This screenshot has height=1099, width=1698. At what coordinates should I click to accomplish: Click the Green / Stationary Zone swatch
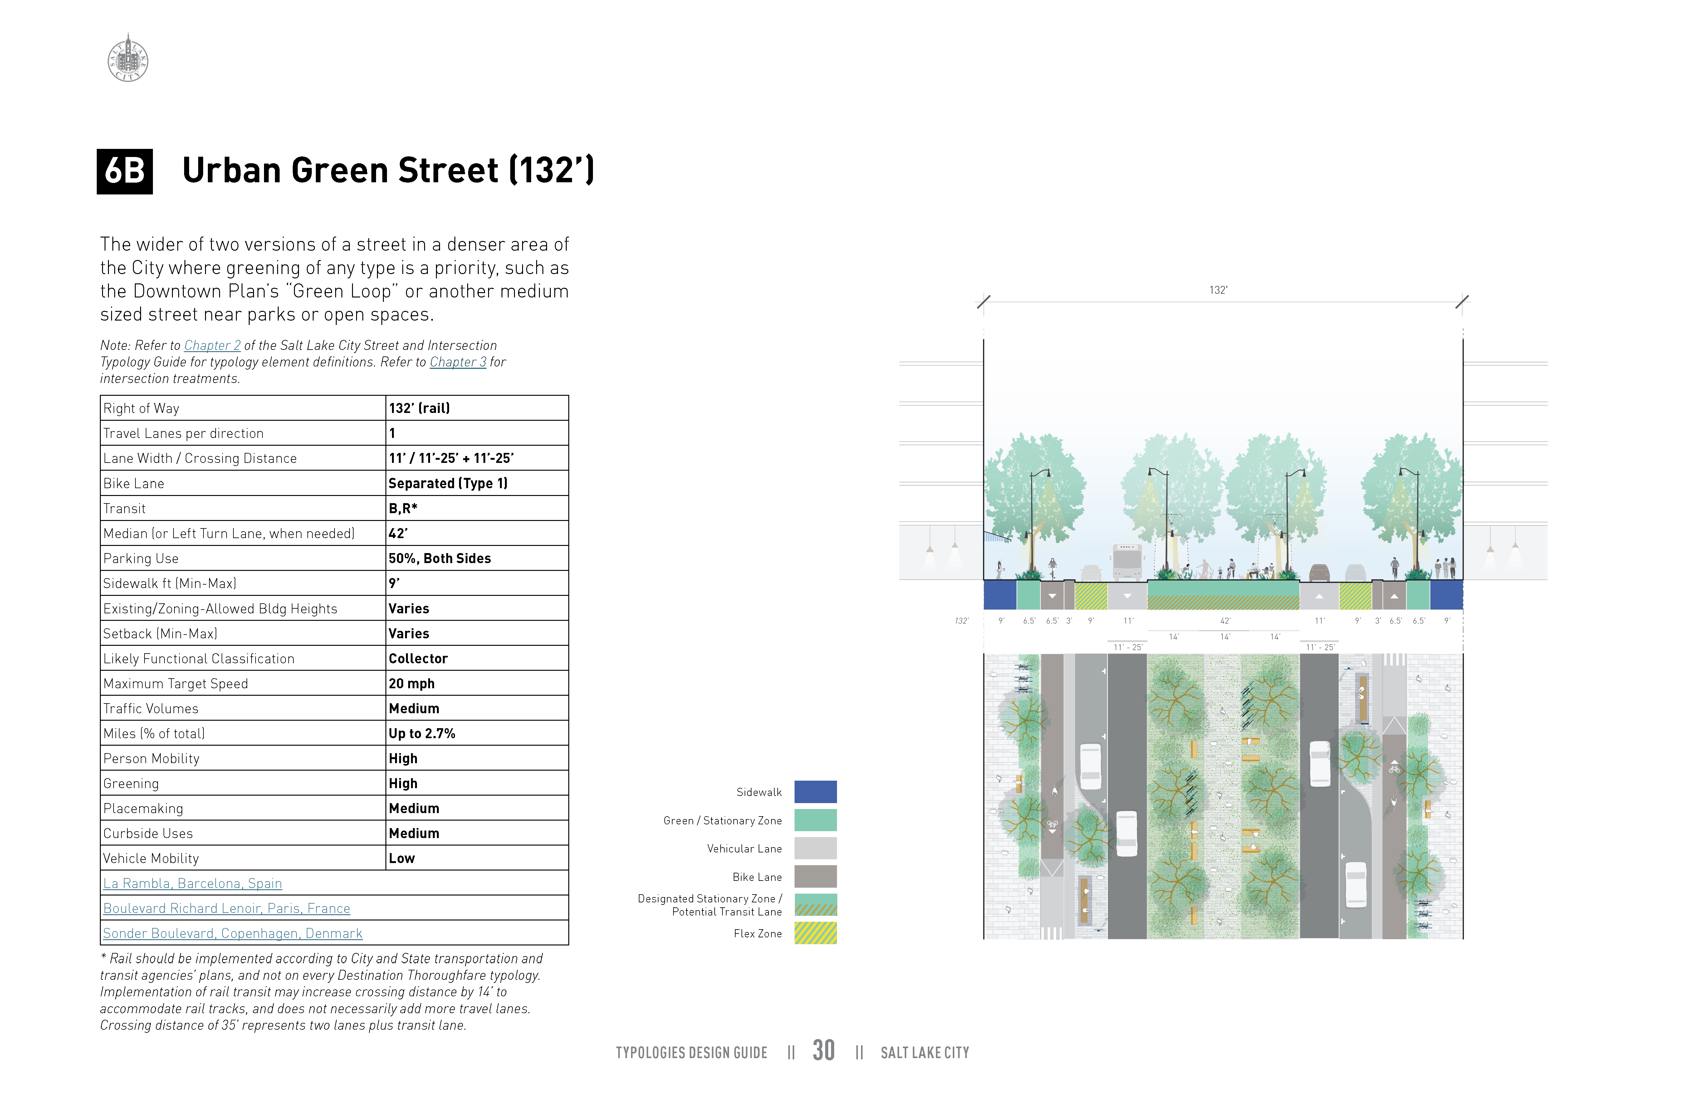815,821
